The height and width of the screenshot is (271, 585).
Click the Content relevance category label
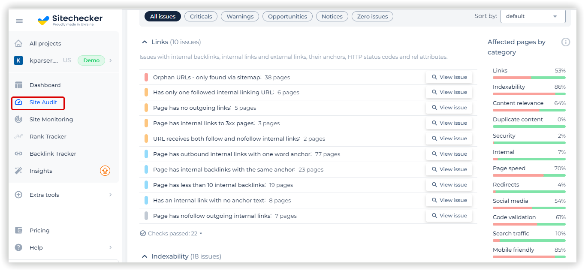pyautogui.click(x=518, y=103)
